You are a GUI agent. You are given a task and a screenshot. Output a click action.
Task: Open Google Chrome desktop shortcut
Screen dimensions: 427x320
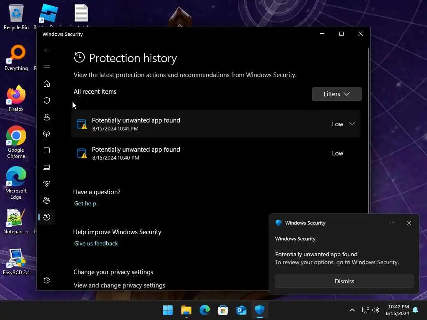pos(16,142)
